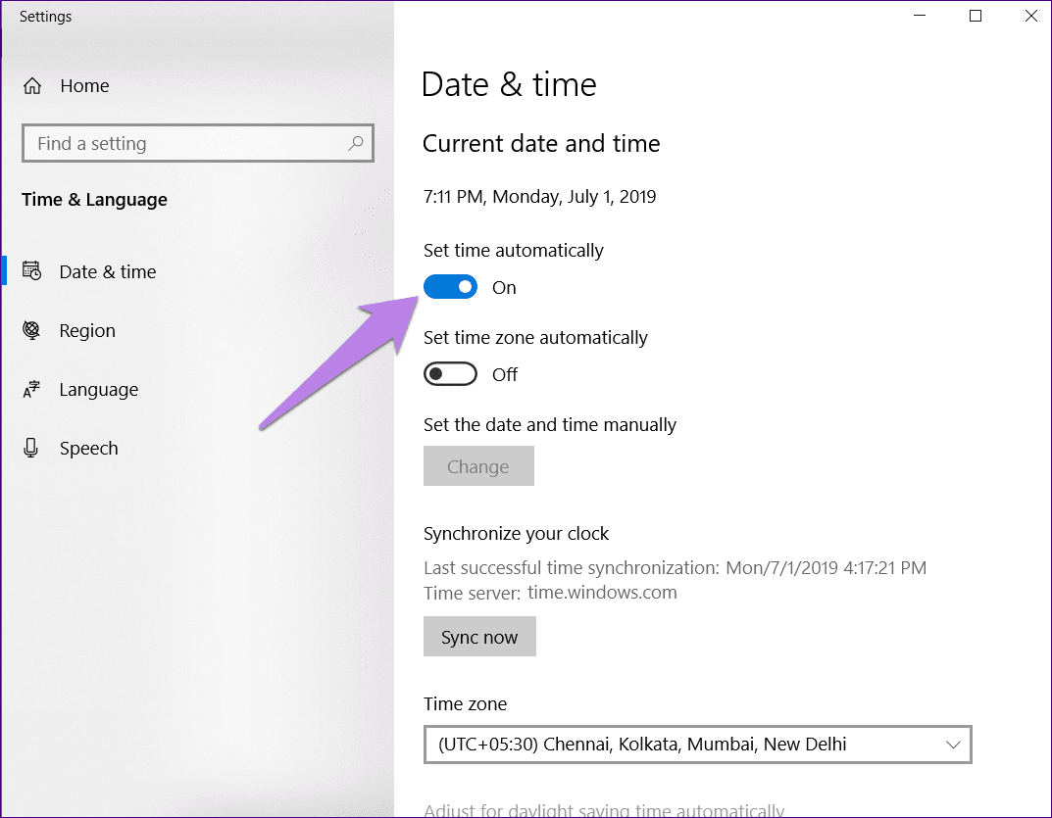Viewport: 1052px width, 818px height.
Task: Click the Date & time calendar icon
Action: tap(31, 271)
